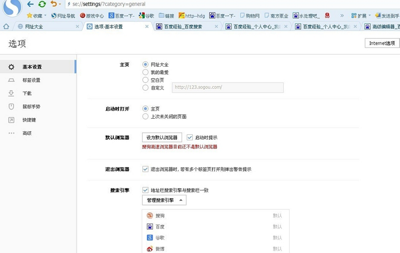This screenshot has width=400, height=253.
Task: Toggle the exit warning for multiple tabs checkbox
Action: 146,169
